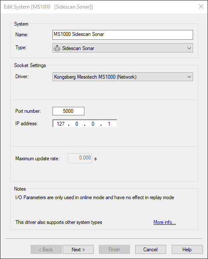Click the Maximum update rate field
The image size is (208, 259).
tap(80, 158)
